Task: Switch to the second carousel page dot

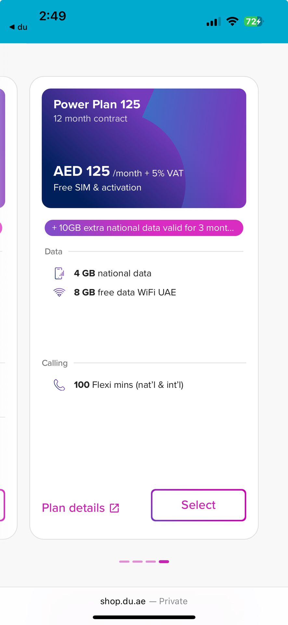Action: coord(137,562)
